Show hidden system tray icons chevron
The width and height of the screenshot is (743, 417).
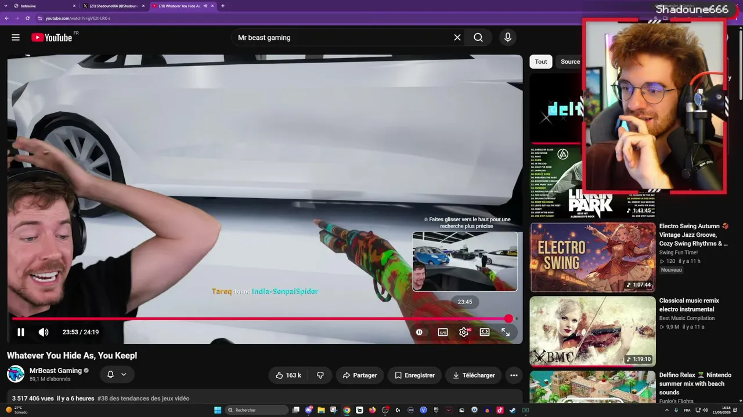[x=666, y=410]
